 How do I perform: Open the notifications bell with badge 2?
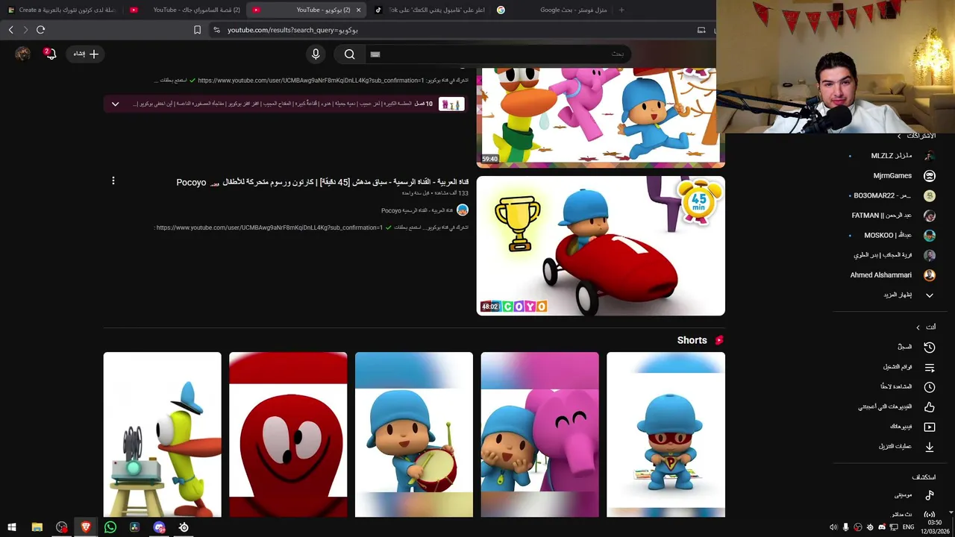pos(49,54)
